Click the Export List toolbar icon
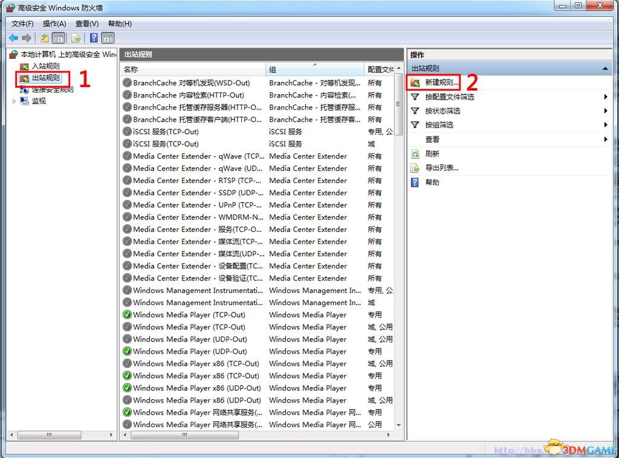619x458 pixels. click(x=76, y=38)
